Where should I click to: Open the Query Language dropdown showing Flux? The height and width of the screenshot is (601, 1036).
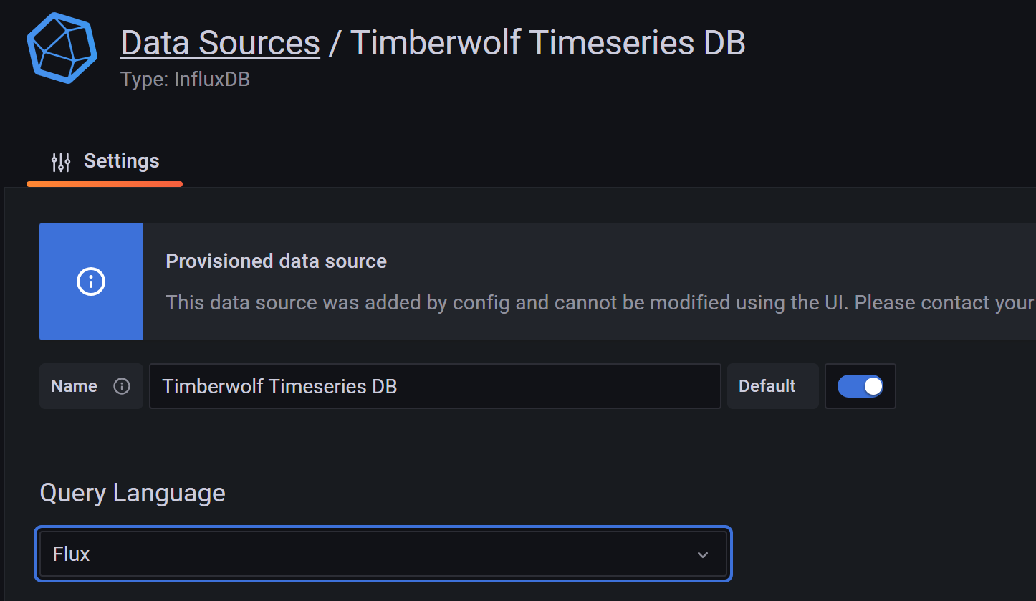pos(383,554)
